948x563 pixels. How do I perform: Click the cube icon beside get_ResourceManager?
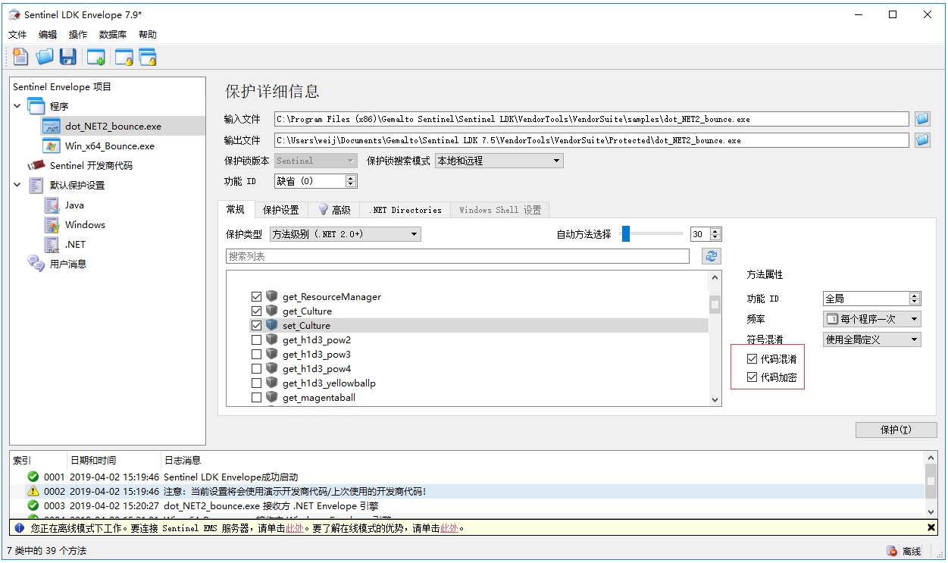(x=272, y=296)
